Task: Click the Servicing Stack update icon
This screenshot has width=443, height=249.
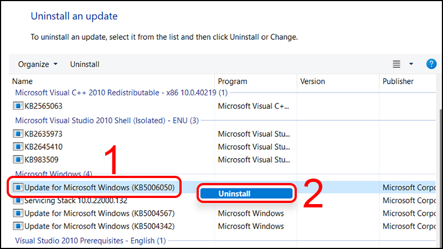Action: pos(18,200)
